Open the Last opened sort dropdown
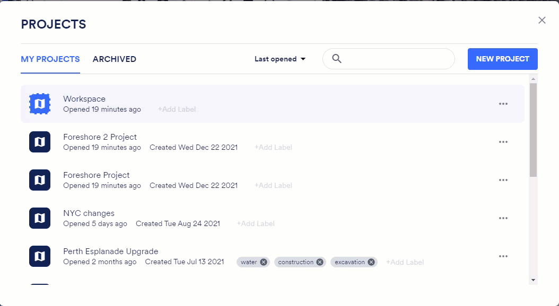The image size is (559, 306). tap(280, 59)
